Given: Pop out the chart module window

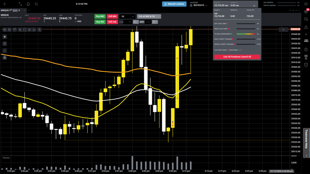Looking at the screenshot, I should point(296,11).
